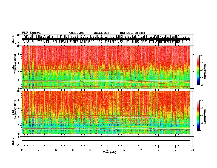Image resolution: width=217 pixels, height=168 pixels.
Task: Click the -7 label on ch.2 color bar
Action: 202,130
